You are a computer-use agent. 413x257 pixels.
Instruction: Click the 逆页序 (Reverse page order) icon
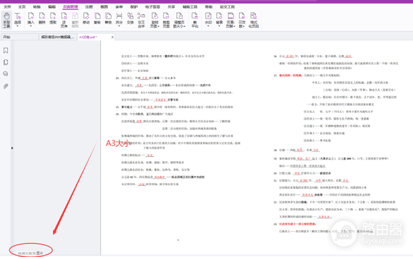64,16
